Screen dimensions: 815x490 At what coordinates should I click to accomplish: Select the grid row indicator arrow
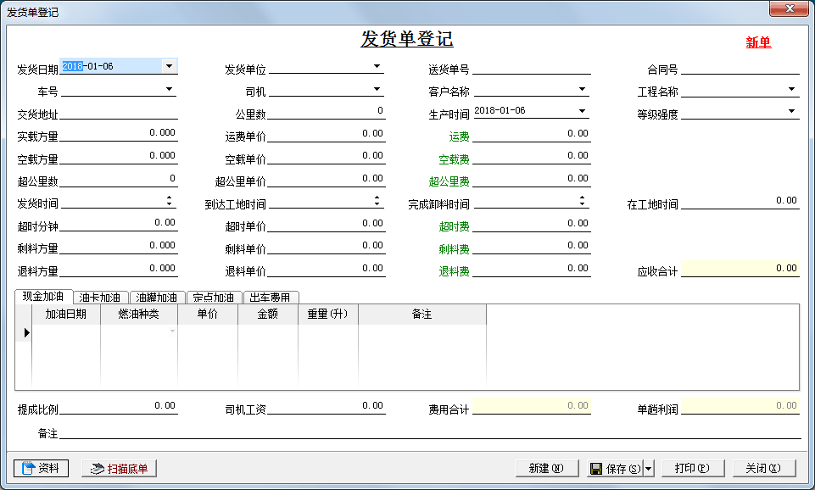(x=25, y=332)
